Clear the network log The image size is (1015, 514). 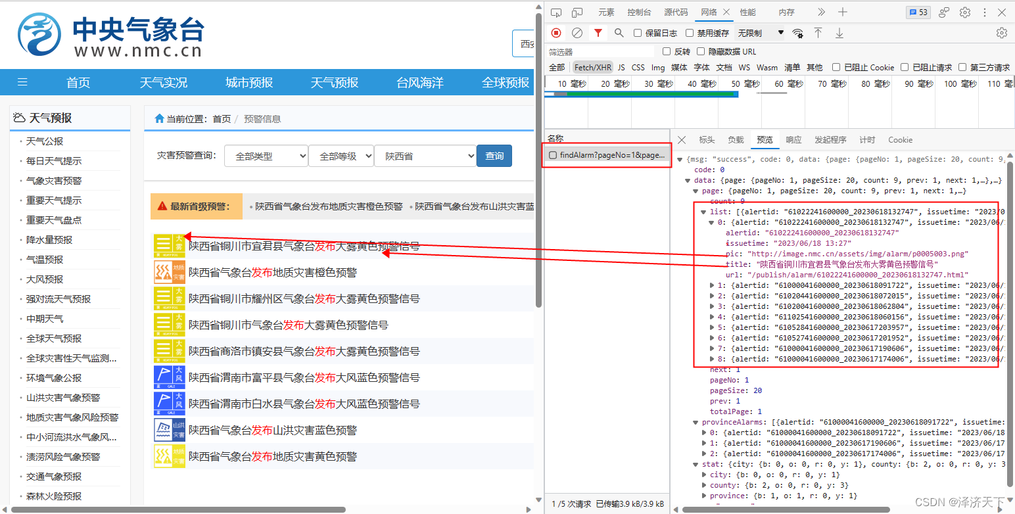tap(577, 33)
